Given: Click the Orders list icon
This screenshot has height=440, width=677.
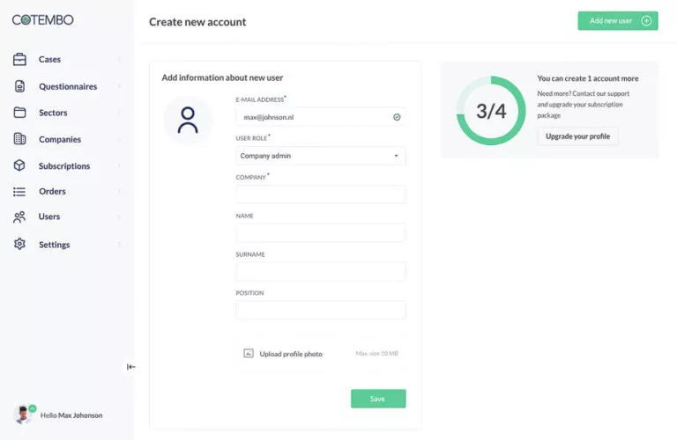Looking at the screenshot, I should click(19, 191).
